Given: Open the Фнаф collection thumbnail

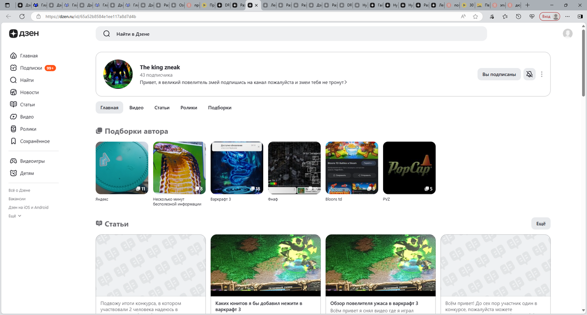Looking at the screenshot, I should (294, 168).
